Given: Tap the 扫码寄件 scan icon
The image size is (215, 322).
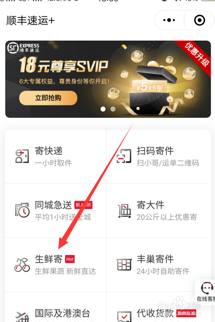Looking at the screenshot, I should 124,156.
